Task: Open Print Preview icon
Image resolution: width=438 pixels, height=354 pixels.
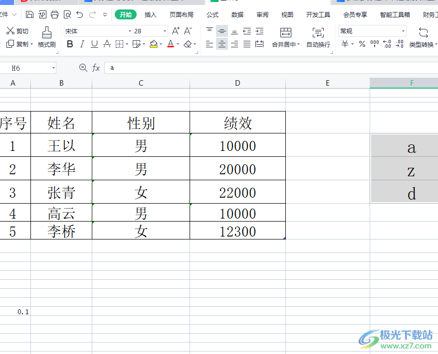Action: pos(67,14)
